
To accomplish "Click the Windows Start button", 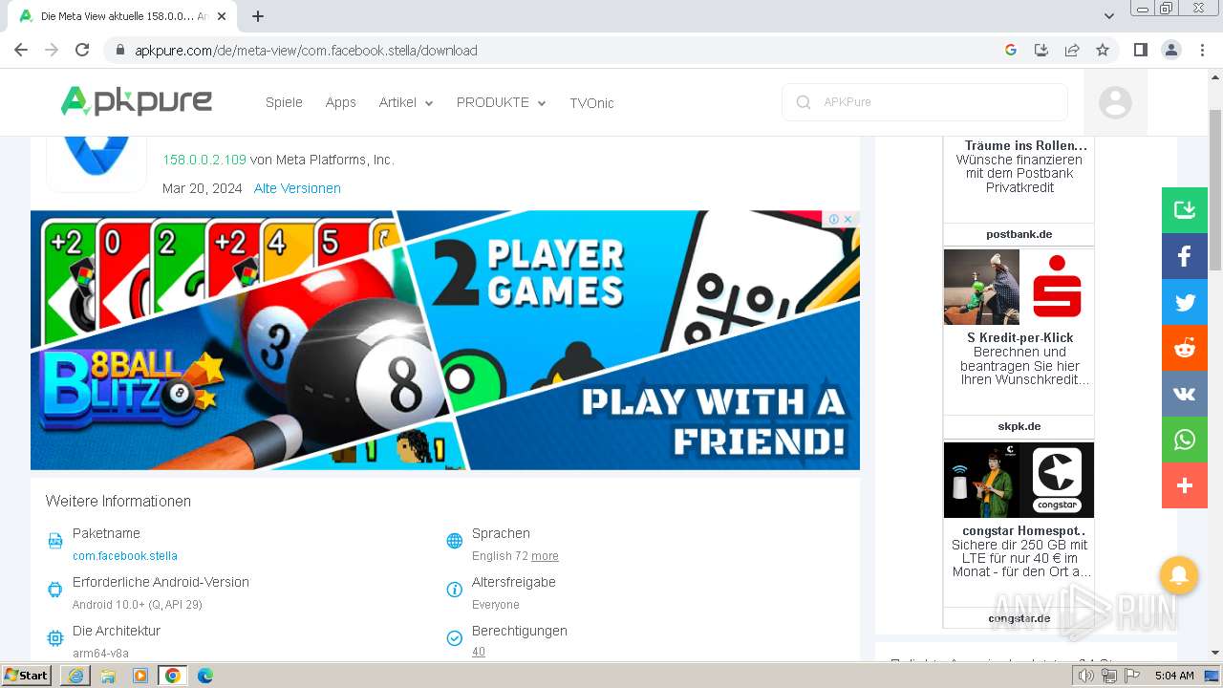I will [x=27, y=676].
